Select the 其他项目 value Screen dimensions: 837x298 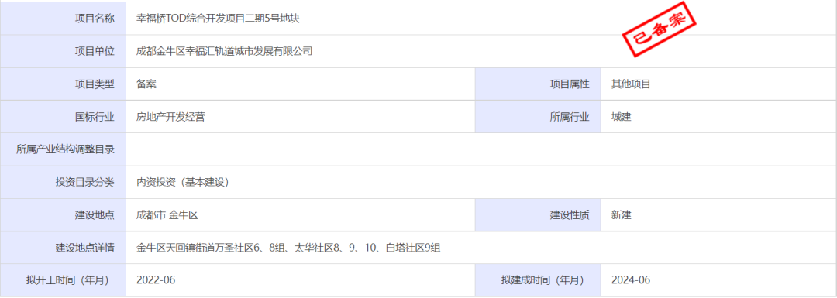(x=631, y=84)
